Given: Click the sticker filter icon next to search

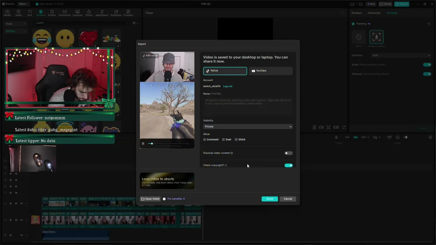Looking at the screenshot, I should pyautogui.click(x=135, y=23).
